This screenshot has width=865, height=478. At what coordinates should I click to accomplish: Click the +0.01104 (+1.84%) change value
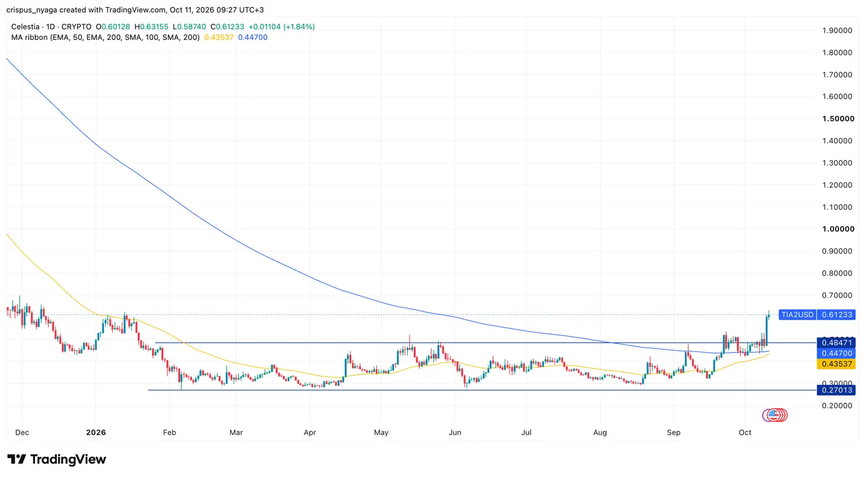point(282,26)
